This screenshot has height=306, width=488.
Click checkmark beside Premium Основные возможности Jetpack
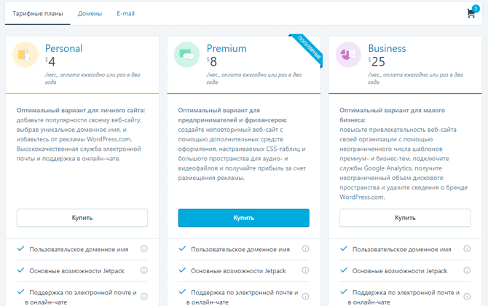[x=182, y=270]
